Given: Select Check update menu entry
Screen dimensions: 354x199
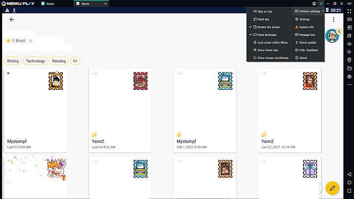Looking at the screenshot, I should tap(308, 42).
